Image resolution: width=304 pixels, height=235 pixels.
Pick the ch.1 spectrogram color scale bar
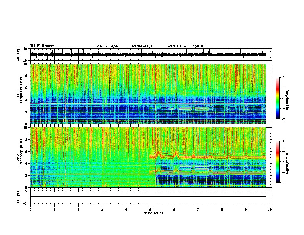coord(278,98)
